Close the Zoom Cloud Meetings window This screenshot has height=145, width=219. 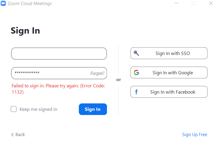pyautogui.click(x=211, y=4)
